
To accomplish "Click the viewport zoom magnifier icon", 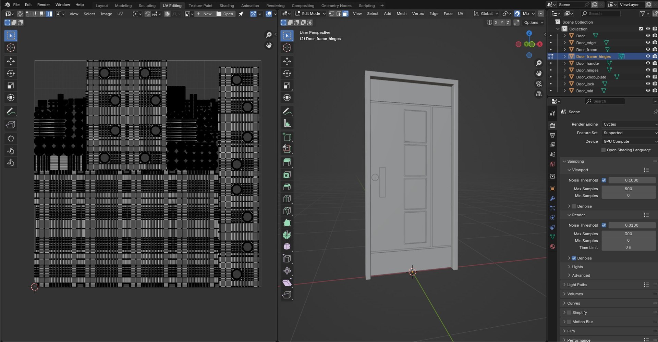I will point(539,63).
